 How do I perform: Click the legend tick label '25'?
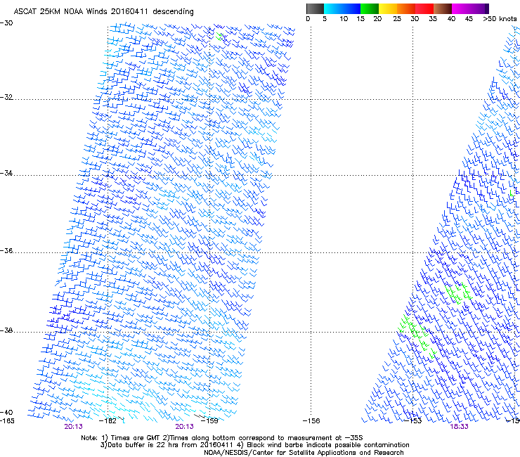[397, 19]
